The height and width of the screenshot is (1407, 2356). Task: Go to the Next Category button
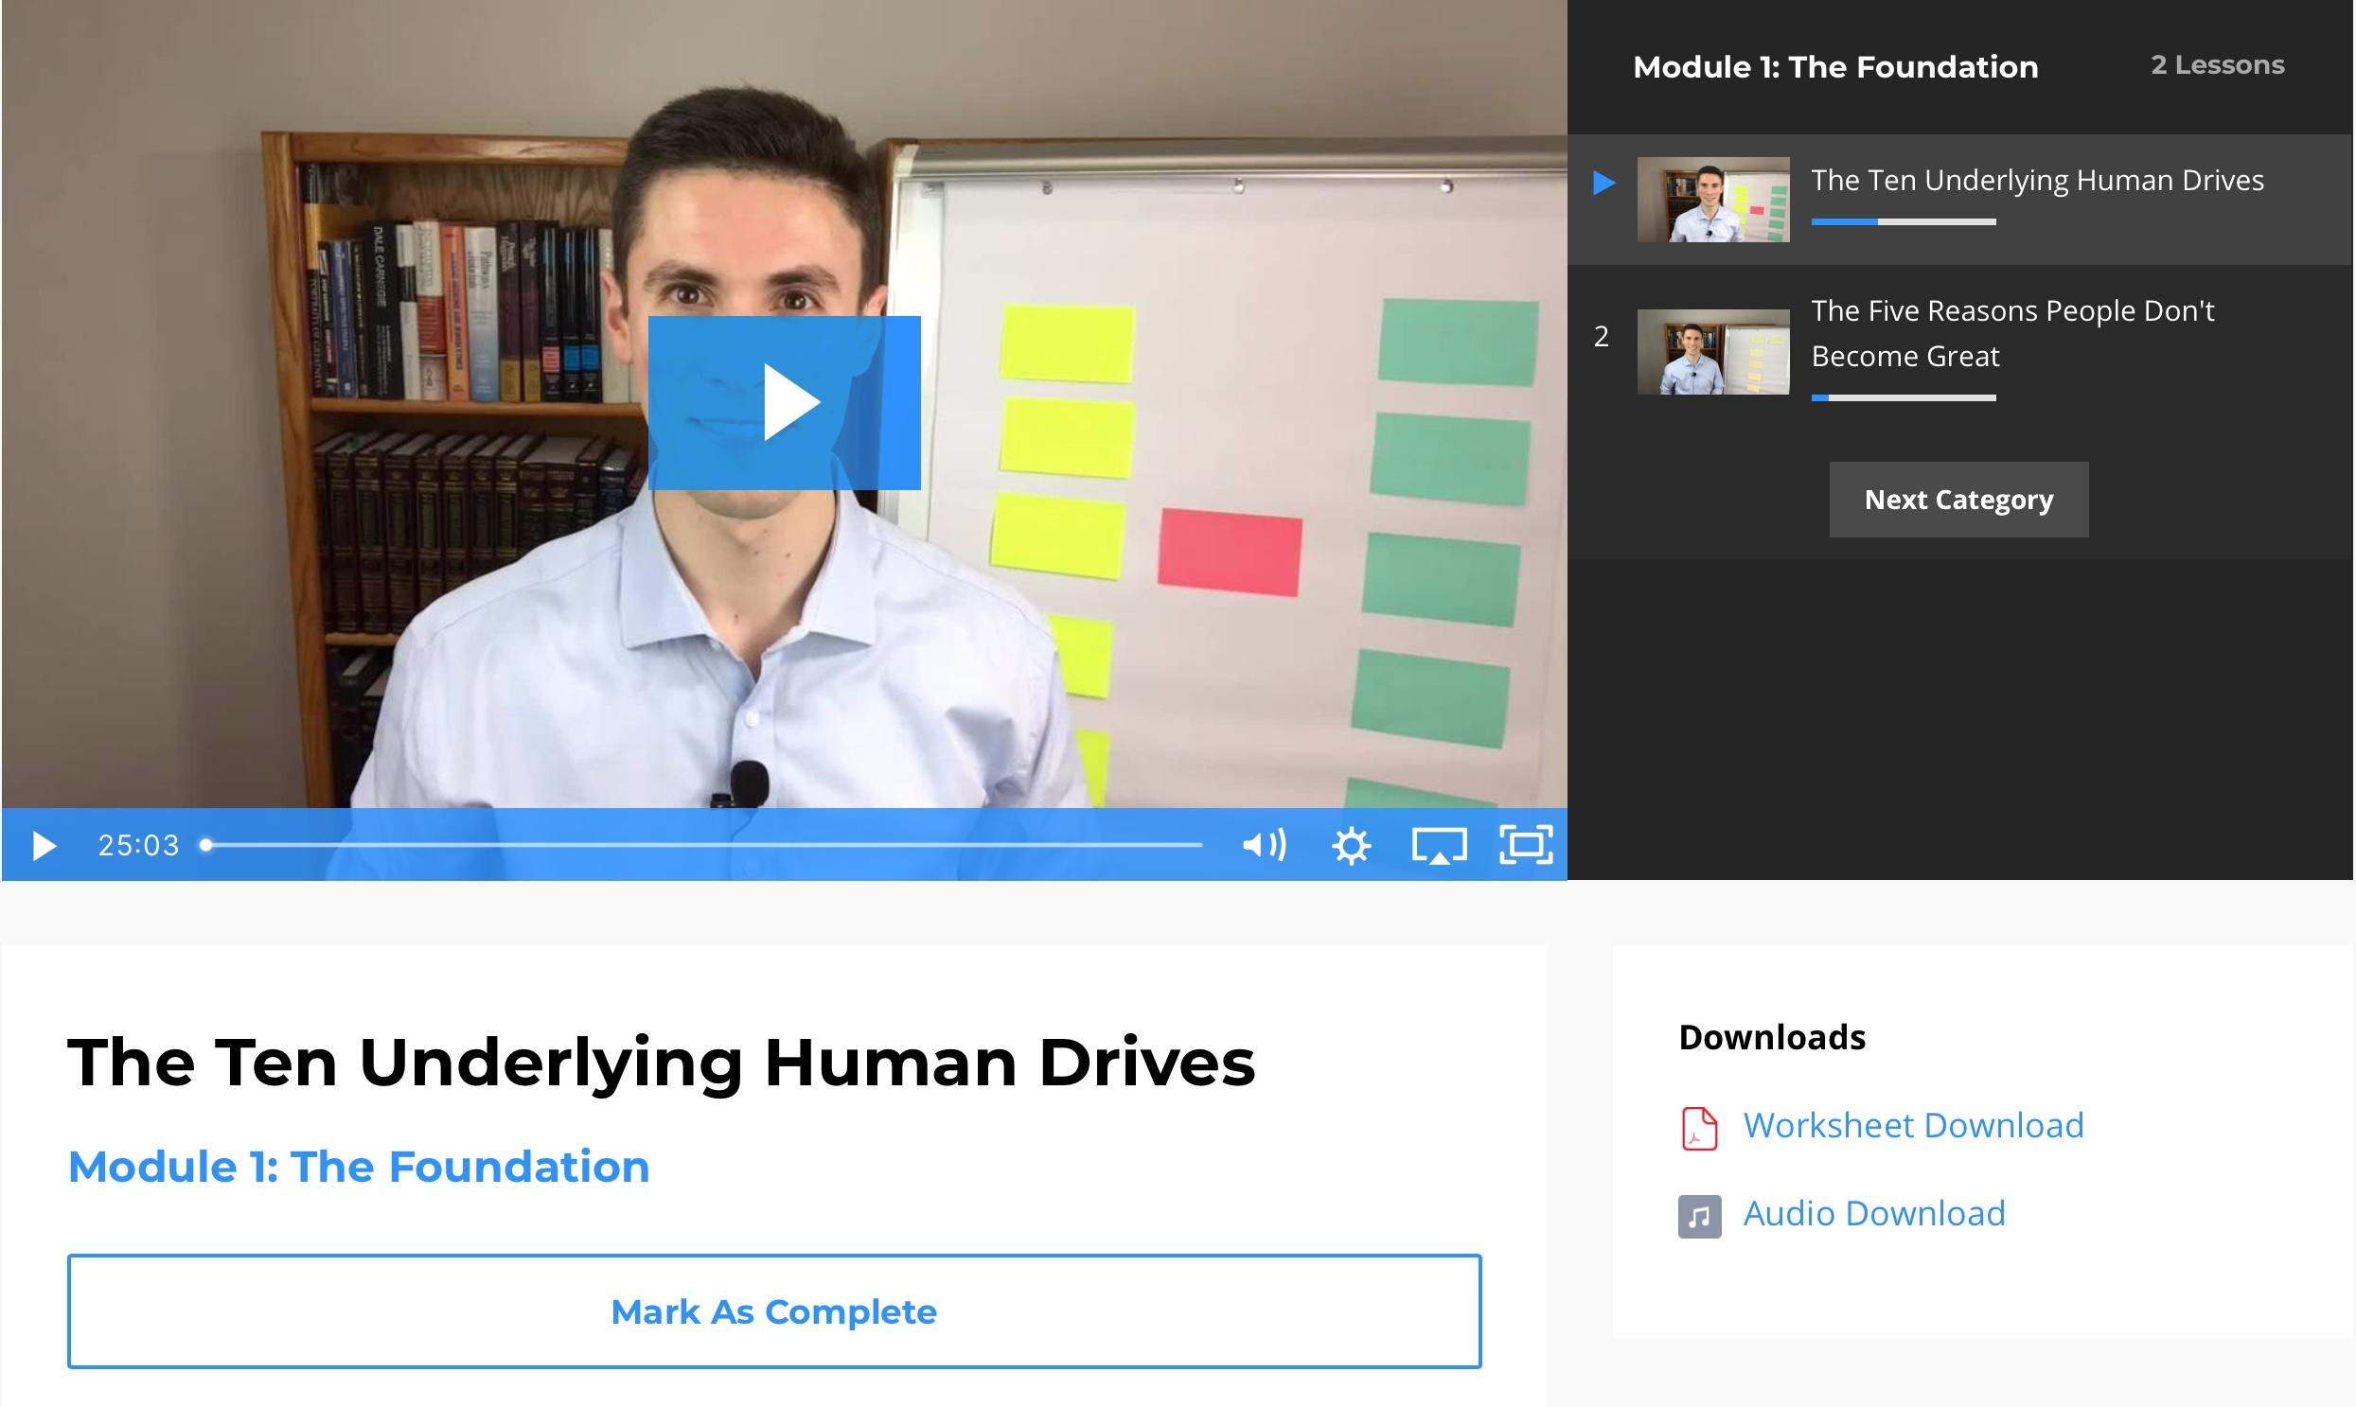(x=1958, y=500)
